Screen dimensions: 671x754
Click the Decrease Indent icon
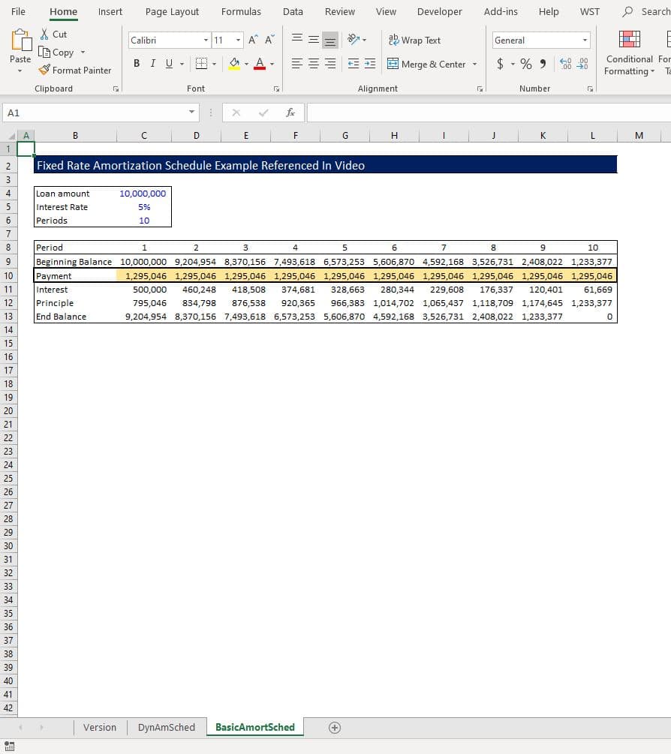[354, 64]
